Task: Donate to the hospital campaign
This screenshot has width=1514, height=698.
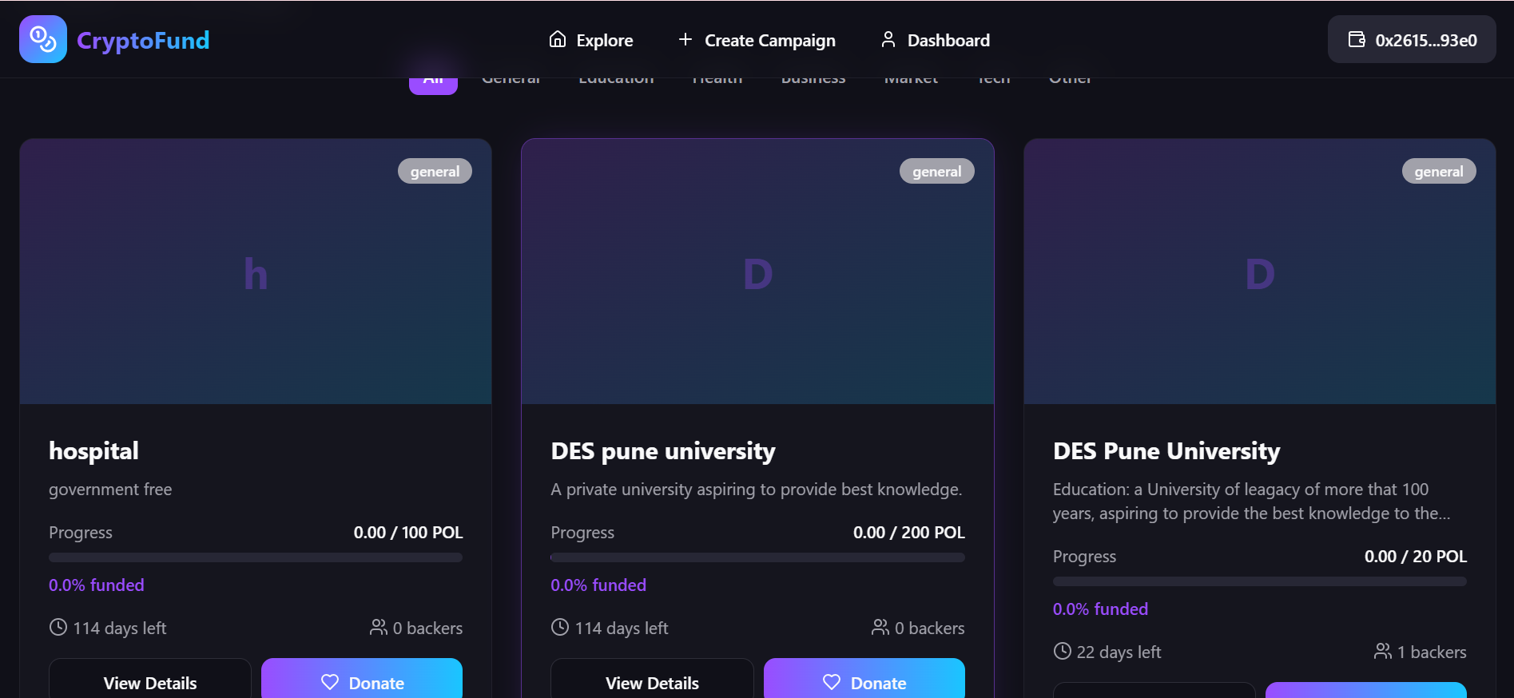Action: (x=362, y=679)
